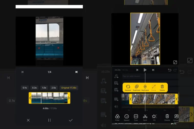Expand preview to fullscreen
The width and height of the screenshot is (194, 129).
[x=175, y=62]
